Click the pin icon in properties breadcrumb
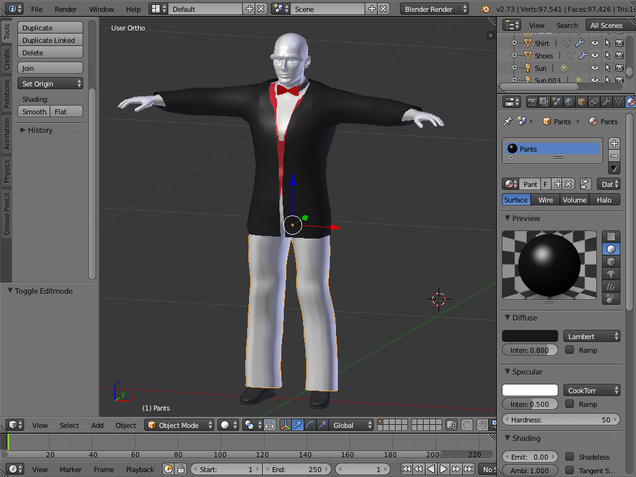This screenshot has height=477, width=636. point(508,121)
